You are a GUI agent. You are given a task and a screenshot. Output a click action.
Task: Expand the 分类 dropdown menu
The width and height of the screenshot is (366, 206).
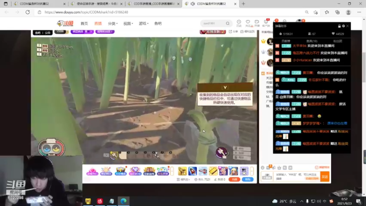(113, 24)
